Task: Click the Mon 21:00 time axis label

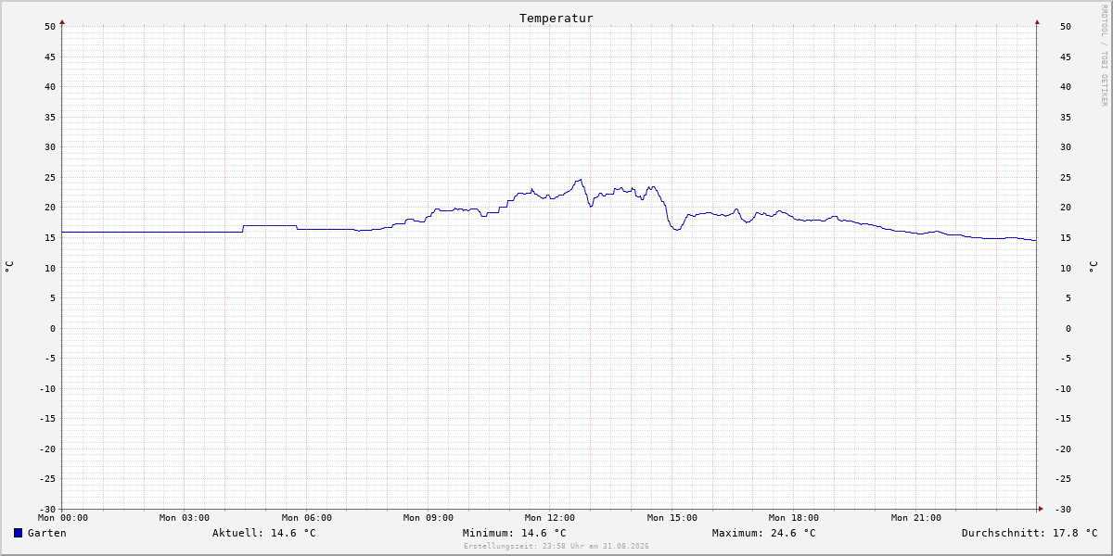Action: coord(916,518)
